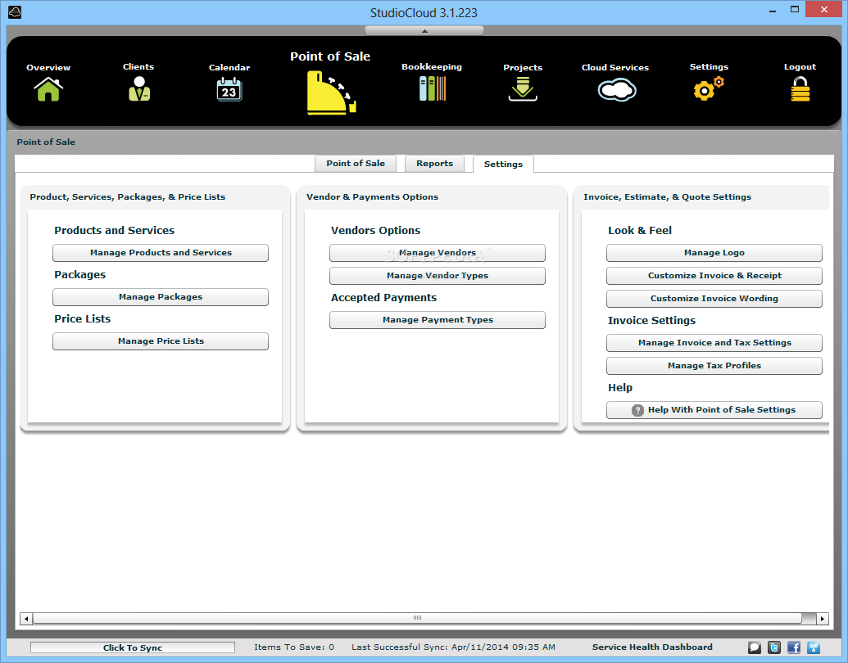Open the Bookkeeping books icon
The width and height of the screenshot is (848, 663).
pyautogui.click(x=432, y=88)
